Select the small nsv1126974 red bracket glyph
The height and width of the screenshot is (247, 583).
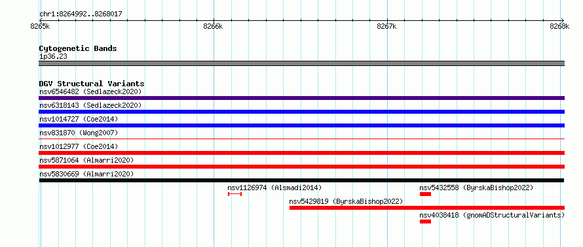coord(235,194)
